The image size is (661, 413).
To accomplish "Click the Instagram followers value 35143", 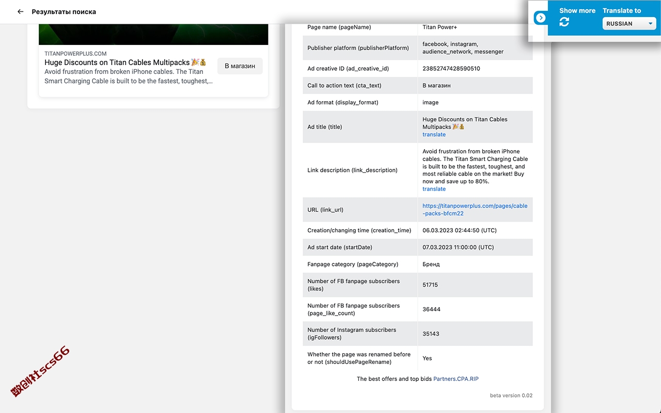I will 431,333.
